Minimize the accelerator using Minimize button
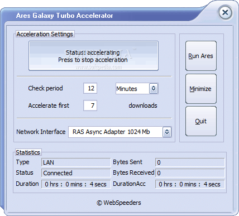Screen dimensions: 239x216 201,89
